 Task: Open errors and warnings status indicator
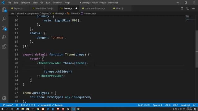click(x=28, y=105)
